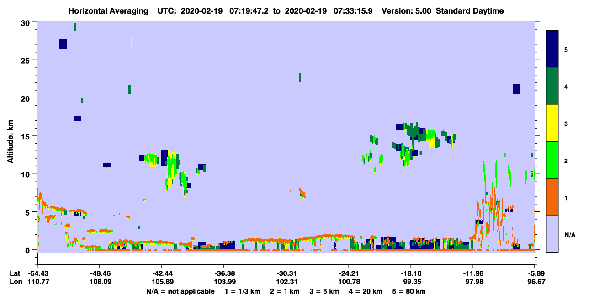This screenshot has width=594, height=304.
Task: Click the y-axis tick label 5
Action: click(x=28, y=212)
